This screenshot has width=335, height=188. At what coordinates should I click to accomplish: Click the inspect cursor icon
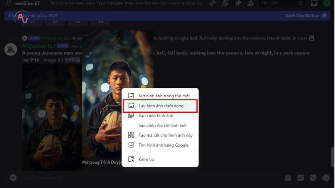(x=131, y=159)
